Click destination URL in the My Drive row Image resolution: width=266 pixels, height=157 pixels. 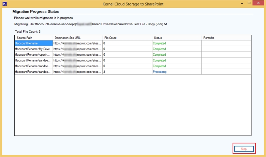coord(78,49)
